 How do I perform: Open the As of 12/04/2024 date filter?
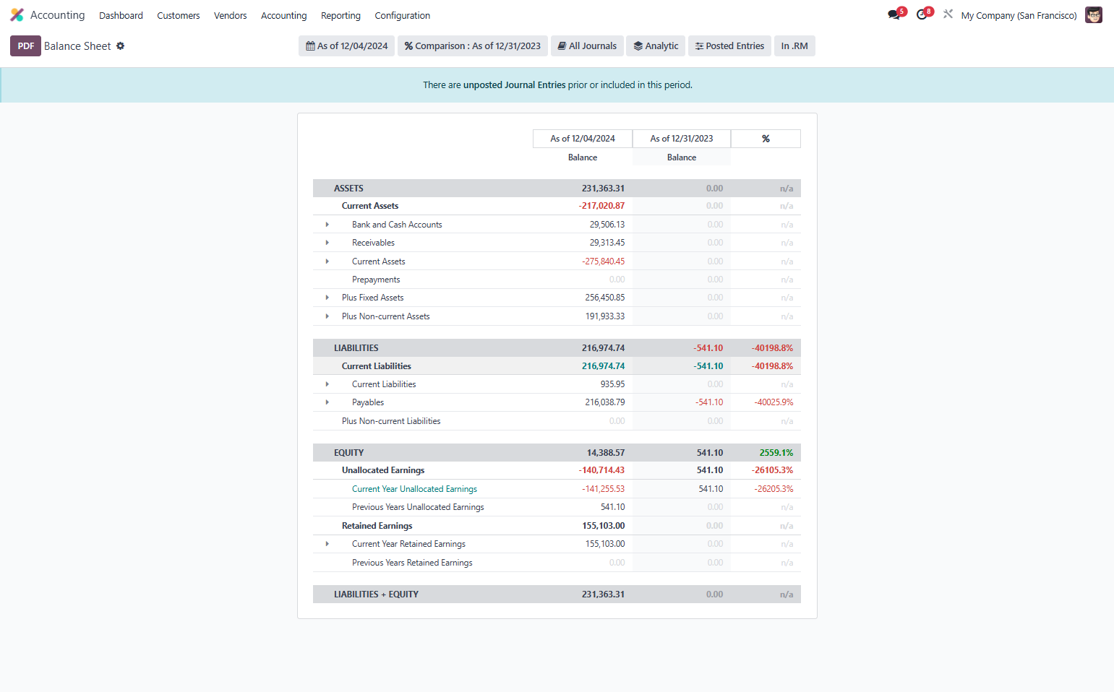(347, 46)
